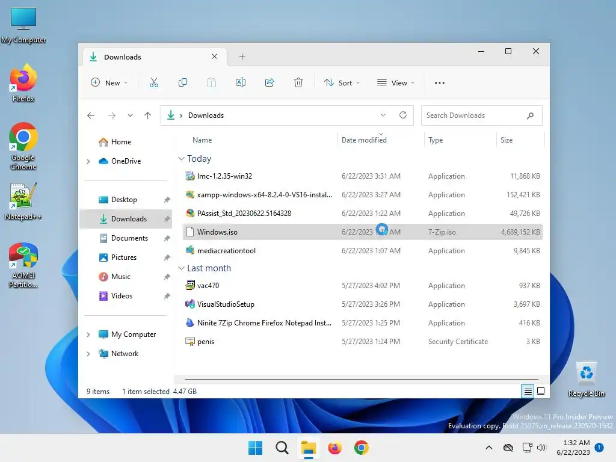Select the lmc-1.2.35-win32 file

[x=363, y=176]
